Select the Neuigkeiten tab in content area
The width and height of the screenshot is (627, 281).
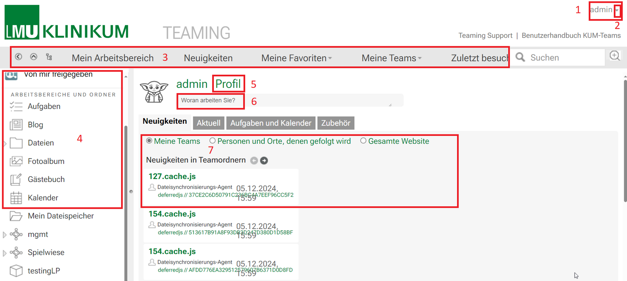click(x=165, y=121)
